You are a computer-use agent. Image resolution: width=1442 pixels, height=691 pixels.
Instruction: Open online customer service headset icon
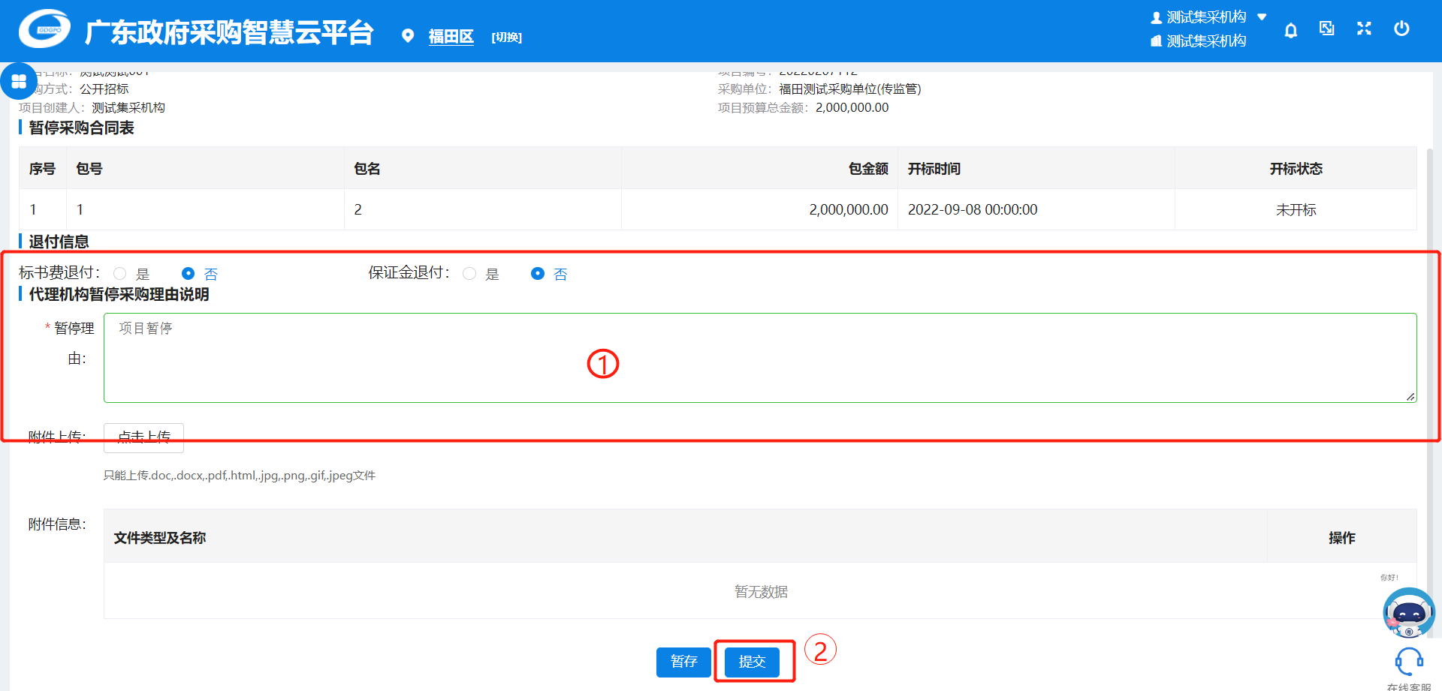click(x=1408, y=662)
